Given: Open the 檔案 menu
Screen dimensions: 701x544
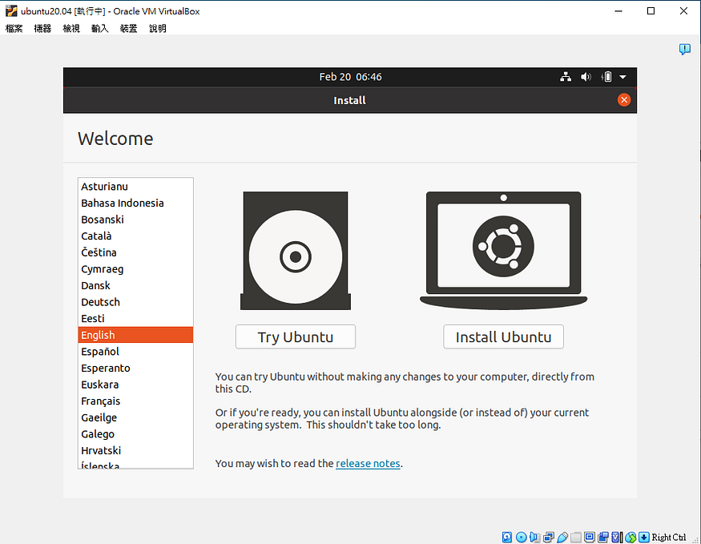Looking at the screenshot, I should [x=14, y=29].
